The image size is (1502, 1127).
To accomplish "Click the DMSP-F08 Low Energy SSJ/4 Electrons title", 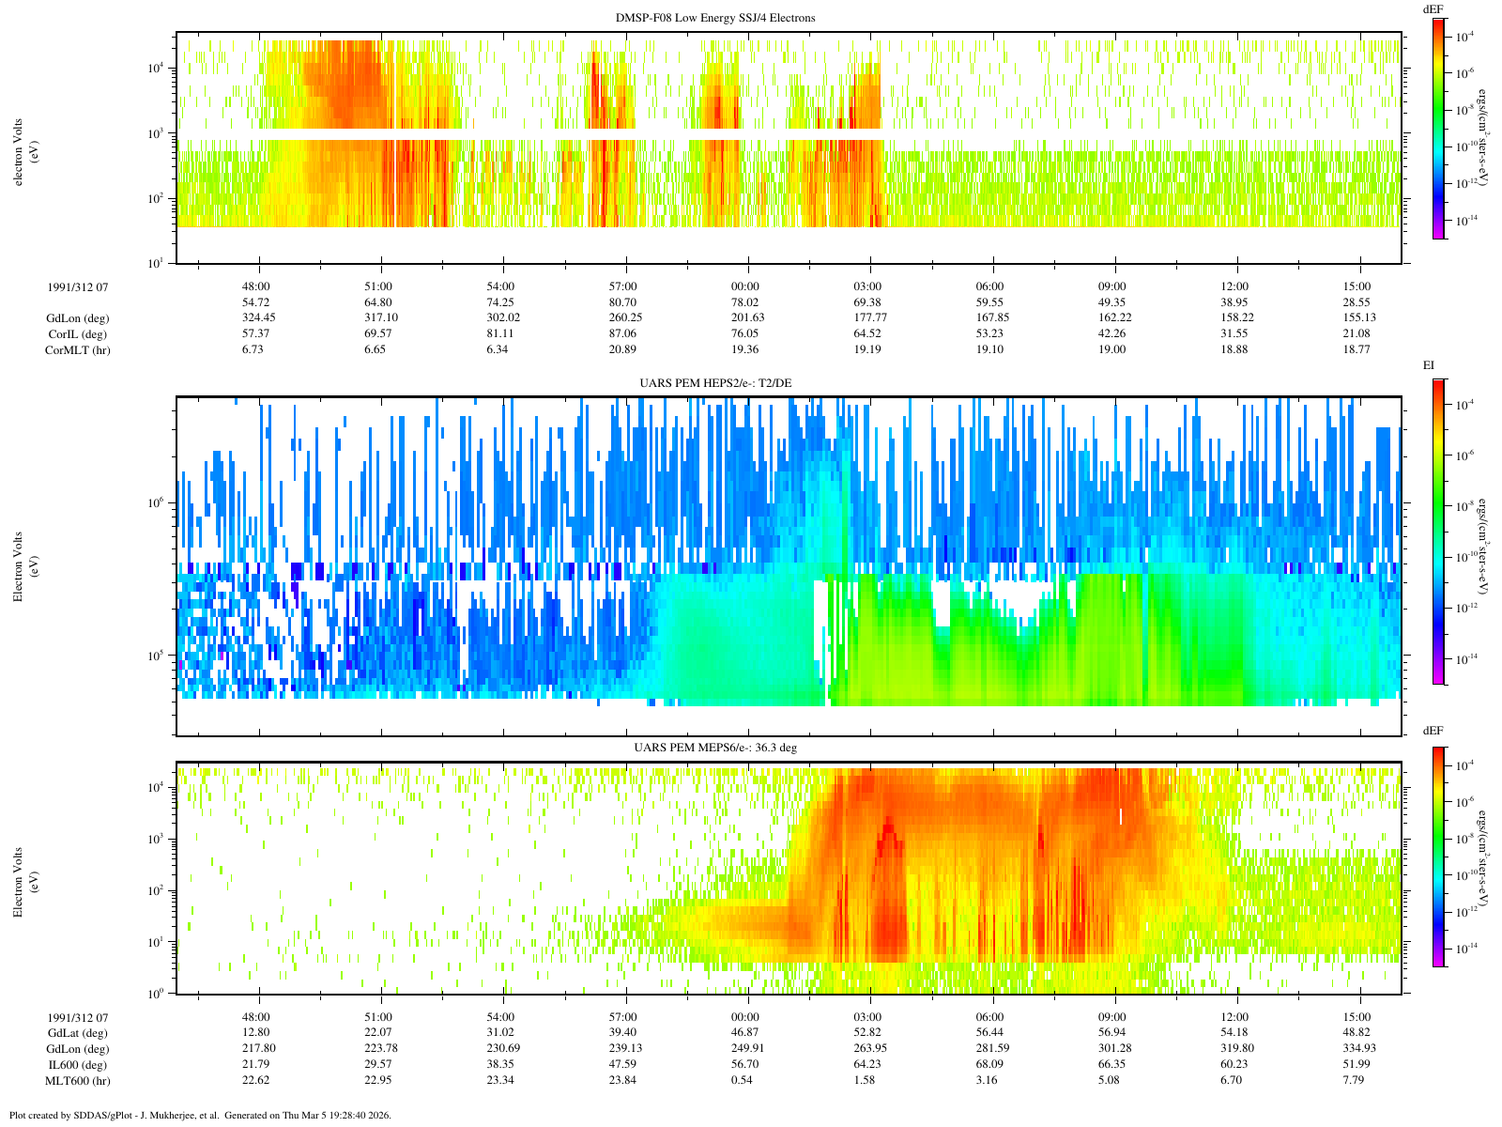I will click(715, 18).
